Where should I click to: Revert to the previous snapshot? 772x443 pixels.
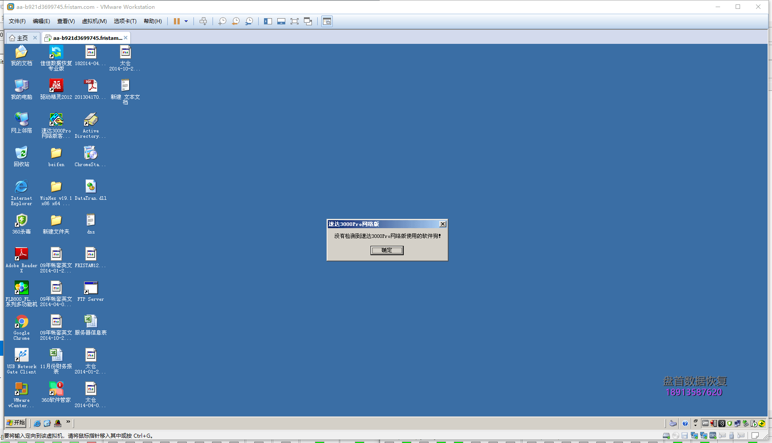point(236,21)
